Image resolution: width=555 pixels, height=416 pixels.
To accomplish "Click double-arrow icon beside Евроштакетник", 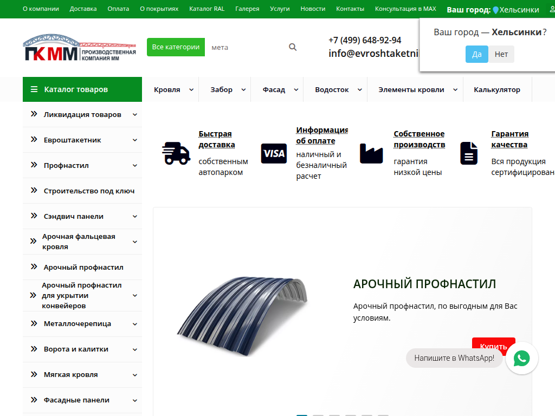I will coord(34,139).
